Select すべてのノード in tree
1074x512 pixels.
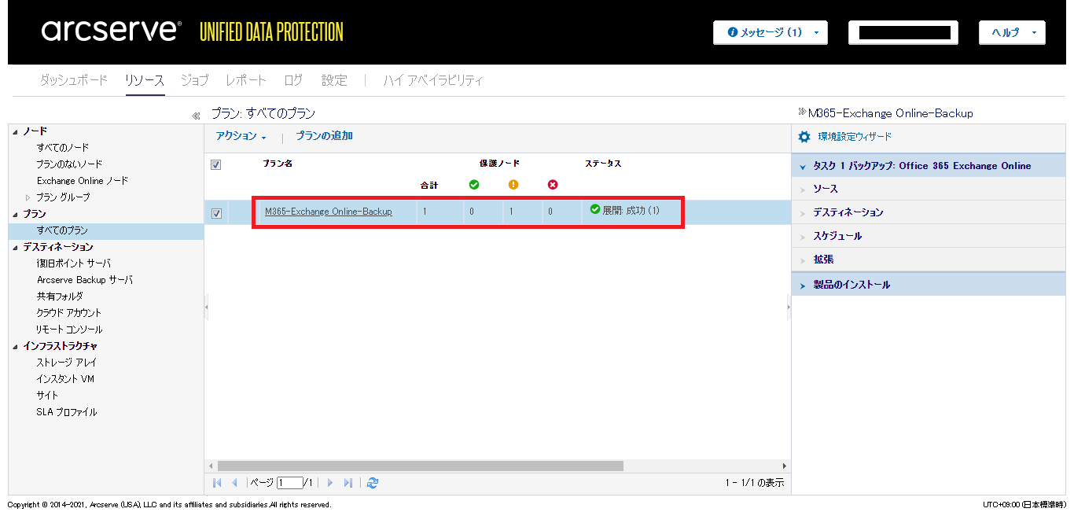click(x=63, y=148)
